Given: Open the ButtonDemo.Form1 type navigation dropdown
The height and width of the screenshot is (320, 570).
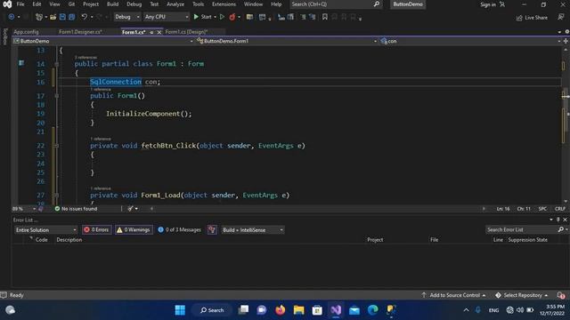Looking at the screenshot, I should [287, 41].
